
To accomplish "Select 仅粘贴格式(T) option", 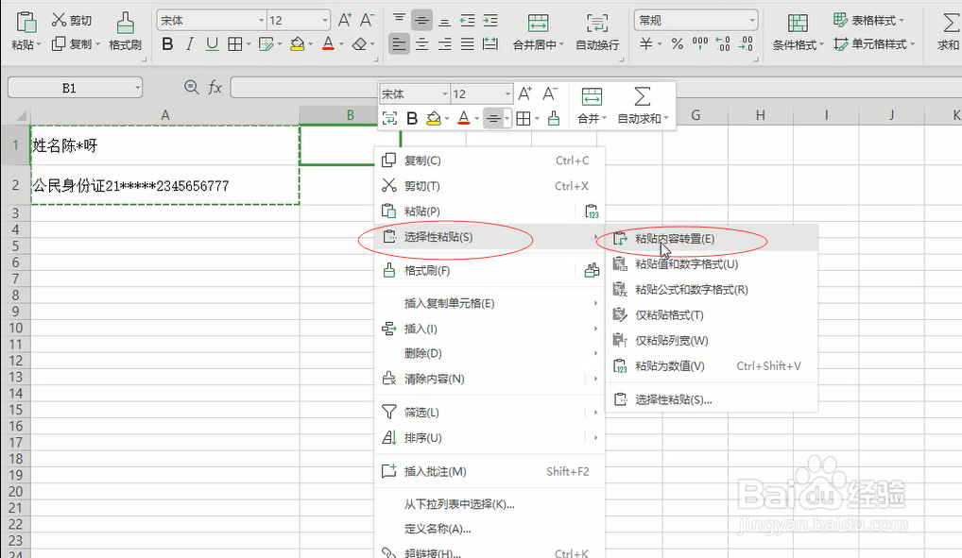I will [x=712, y=315].
